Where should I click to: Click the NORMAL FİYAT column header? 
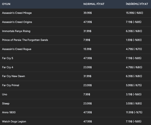(x=94, y=4)
